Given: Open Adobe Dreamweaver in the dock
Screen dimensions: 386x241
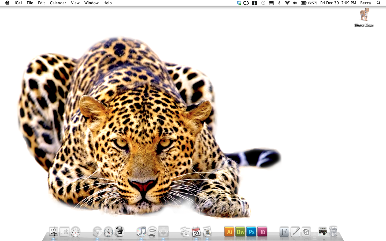Looking at the screenshot, I should pos(240,232).
